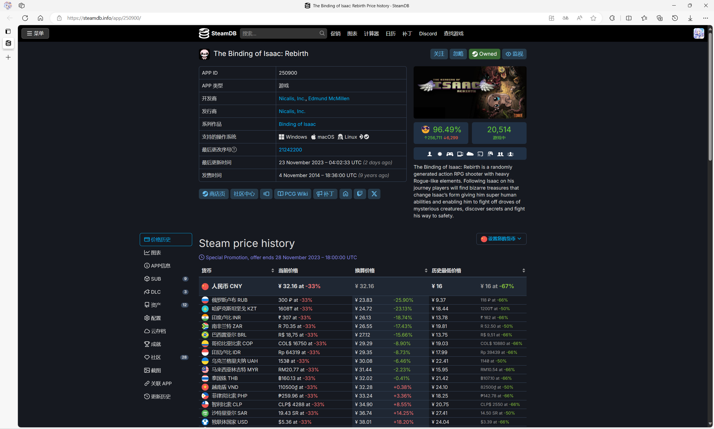The width and height of the screenshot is (714, 429).
Task: Select the 云存档 sidebar tab
Action: 166,331
